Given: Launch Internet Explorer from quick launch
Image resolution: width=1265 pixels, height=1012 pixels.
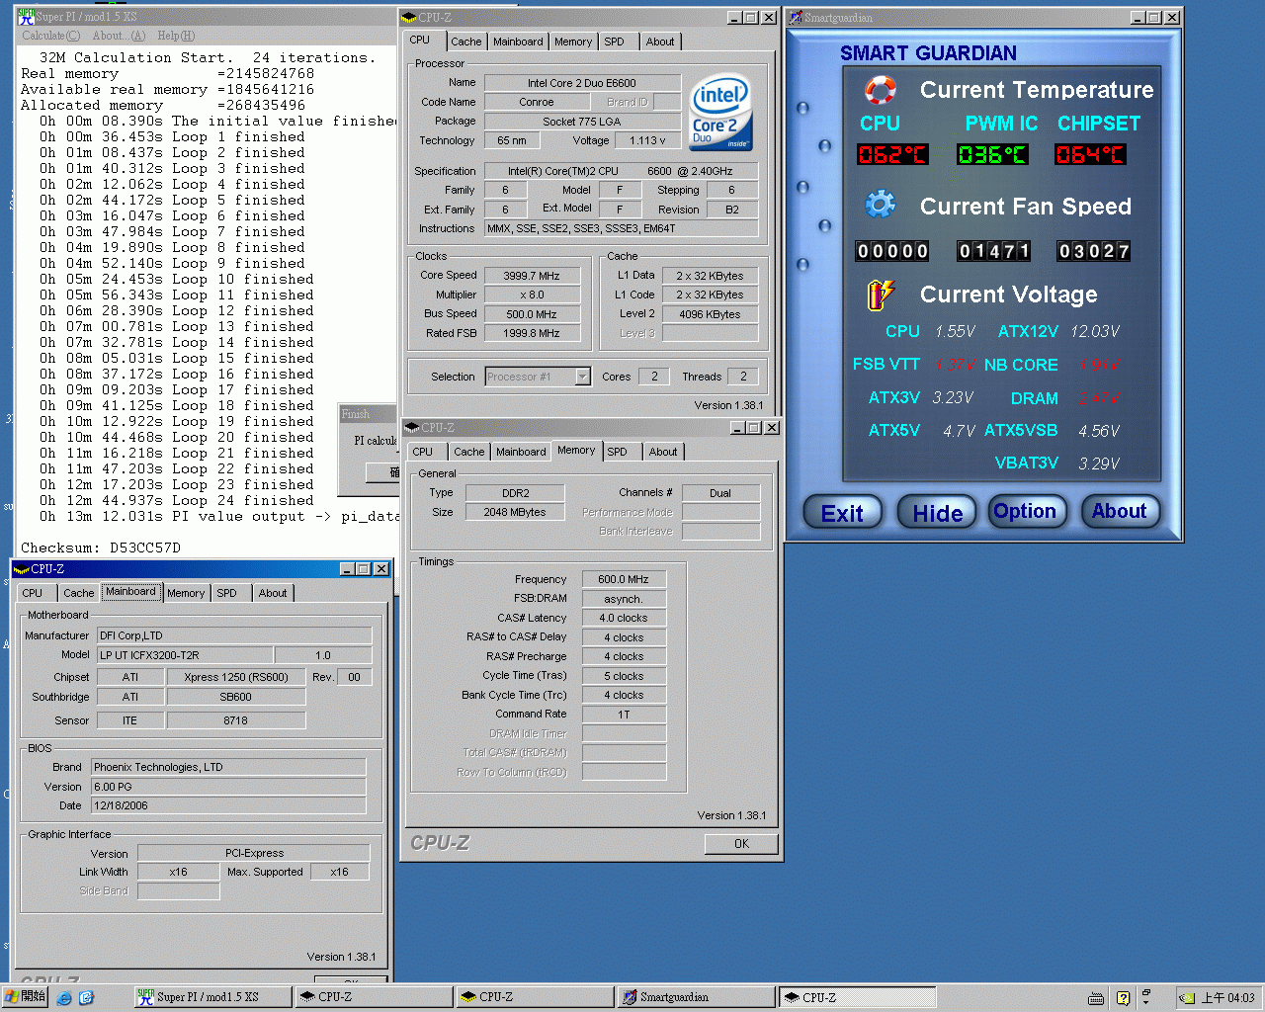Looking at the screenshot, I should [x=64, y=997].
